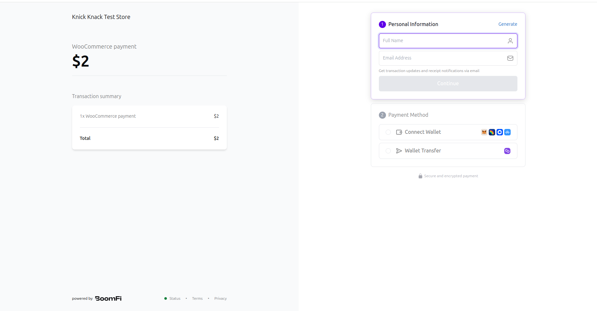597x311 pixels.
Task: Click the person icon in the Full Name field
Action: (x=510, y=41)
